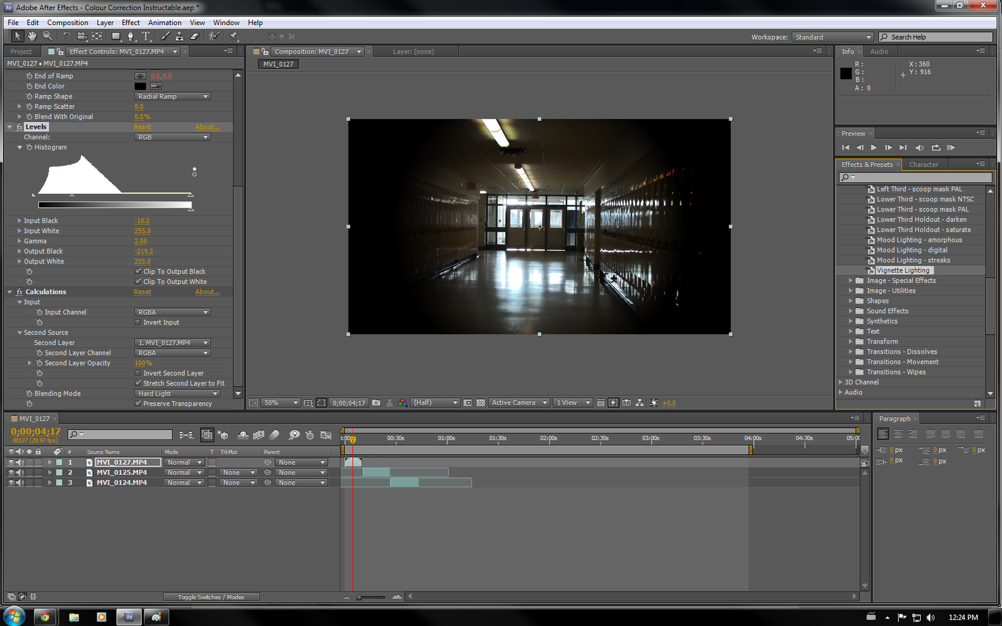Screen dimensions: 1002x626
Task: Switch to the Character tab
Action: pyautogui.click(x=923, y=164)
